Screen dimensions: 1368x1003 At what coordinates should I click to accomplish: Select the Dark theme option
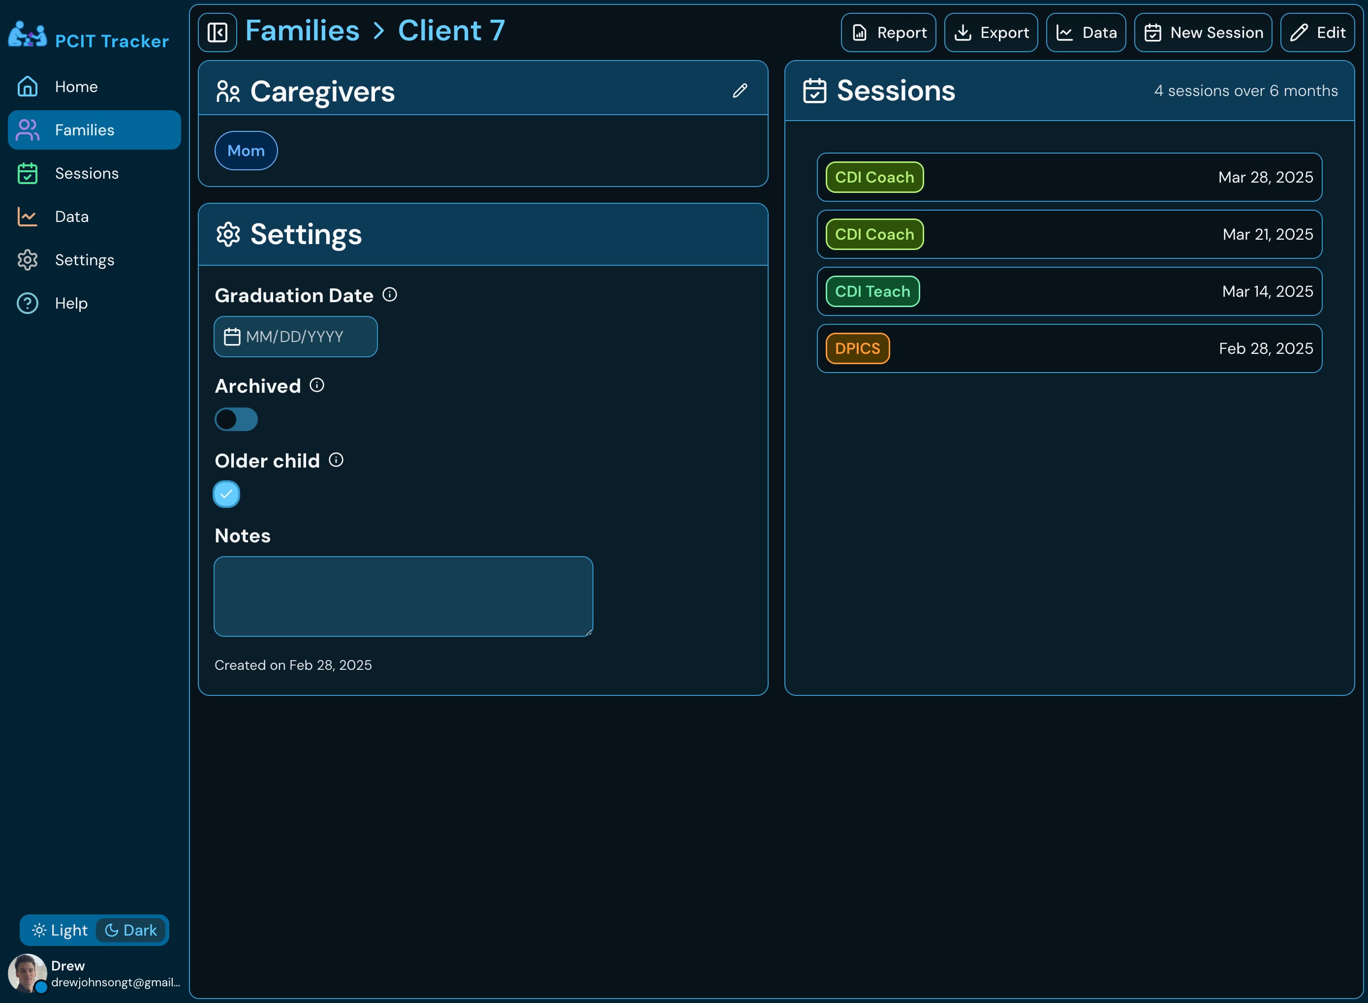pyautogui.click(x=131, y=930)
